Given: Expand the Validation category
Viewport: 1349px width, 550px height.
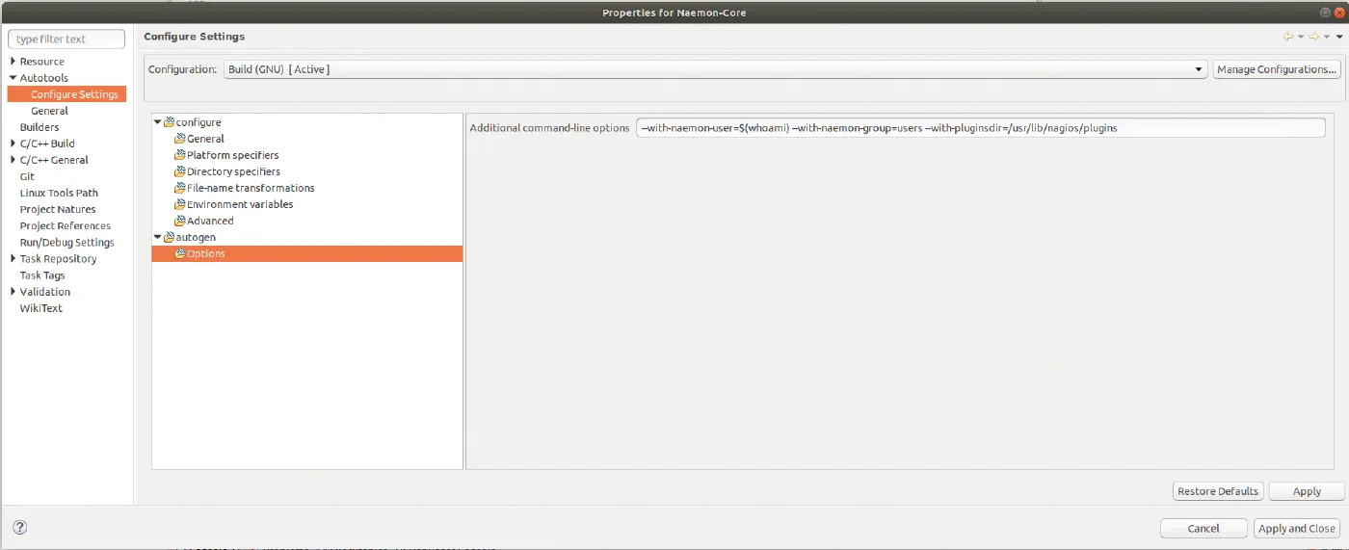Looking at the screenshot, I should 13,292.
